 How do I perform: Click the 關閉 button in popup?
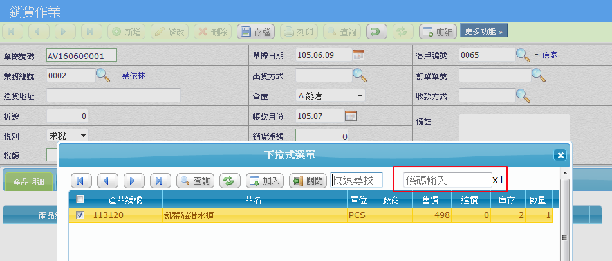pyautogui.click(x=308, y=181)
